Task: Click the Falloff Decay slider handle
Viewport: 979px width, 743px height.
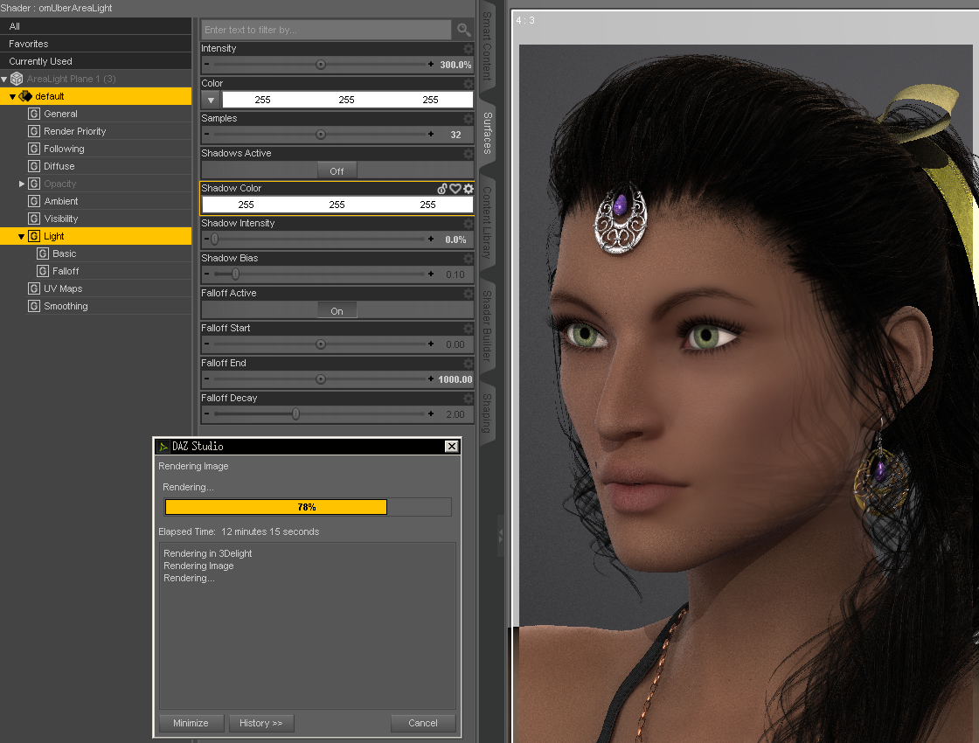Action: [x=296, y=414]
